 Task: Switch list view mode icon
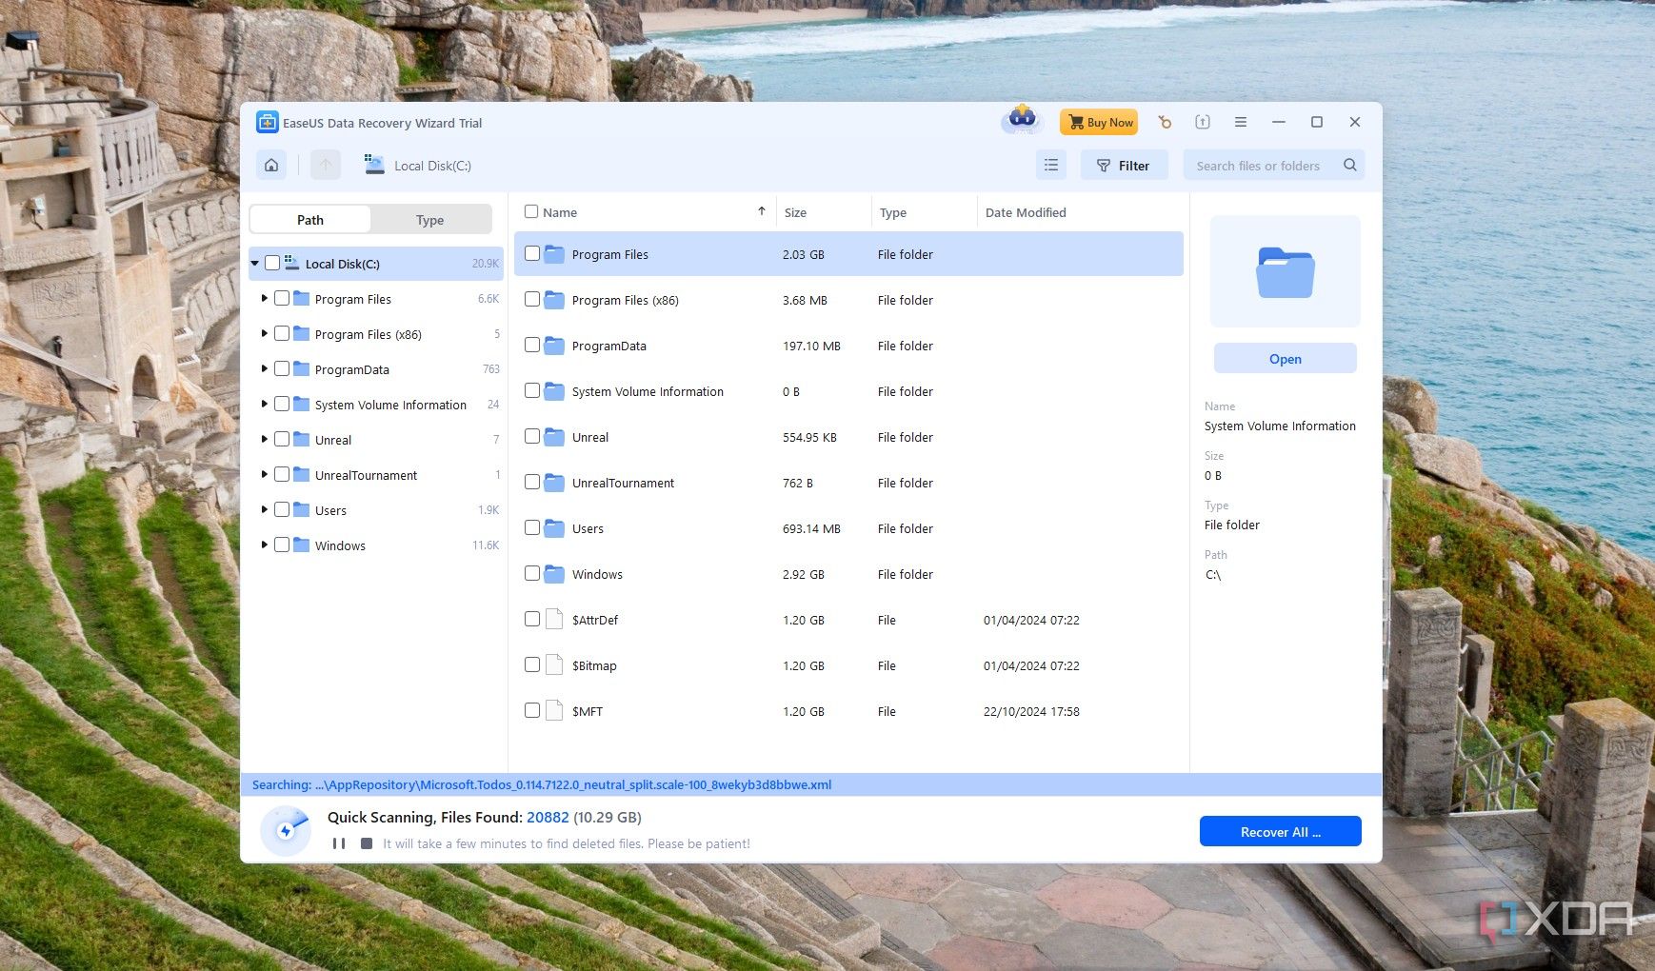[1051, 165]
